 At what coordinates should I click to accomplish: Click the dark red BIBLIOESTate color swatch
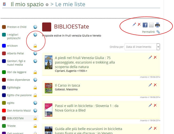point(47,27)
